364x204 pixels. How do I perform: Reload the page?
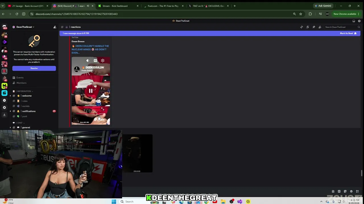pyautogui.click(x=17, y=14)
